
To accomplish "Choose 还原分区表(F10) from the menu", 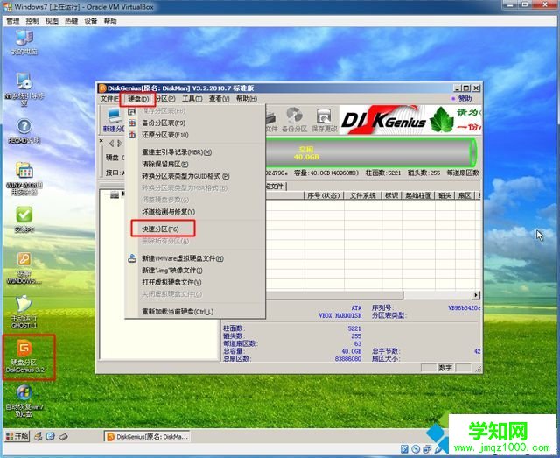I will click(195, 135).
